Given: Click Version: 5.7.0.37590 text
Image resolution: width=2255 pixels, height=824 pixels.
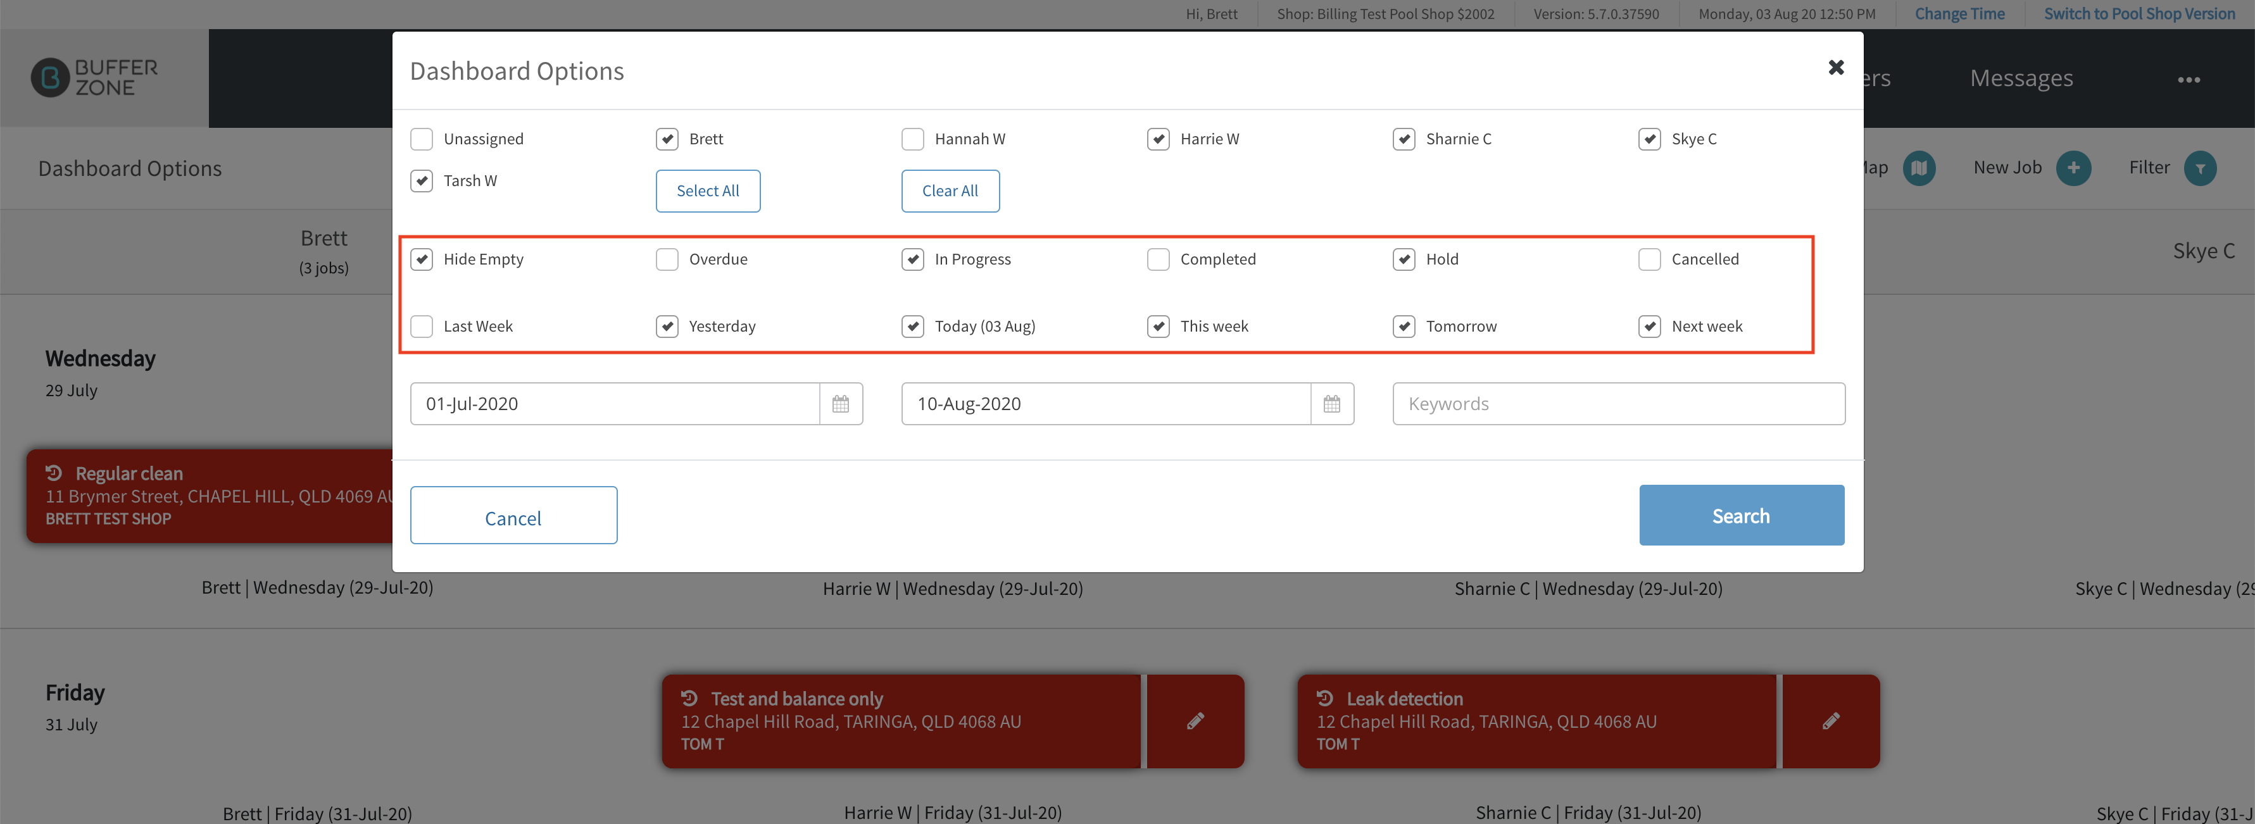Looking at the screenshot, I should click(x=1596, y=14).
